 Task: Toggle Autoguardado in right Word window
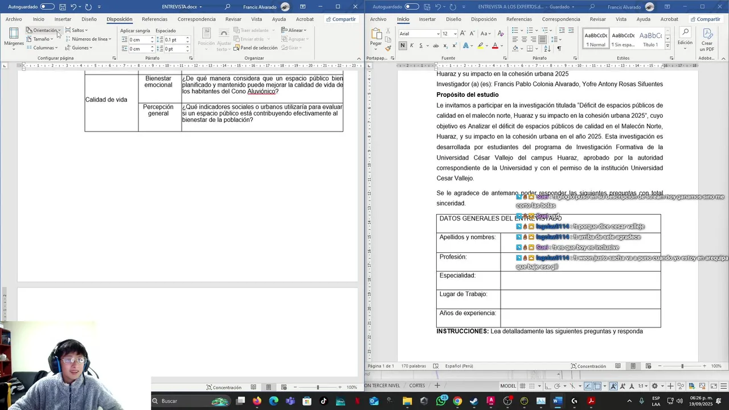click(x=411, y=7)
